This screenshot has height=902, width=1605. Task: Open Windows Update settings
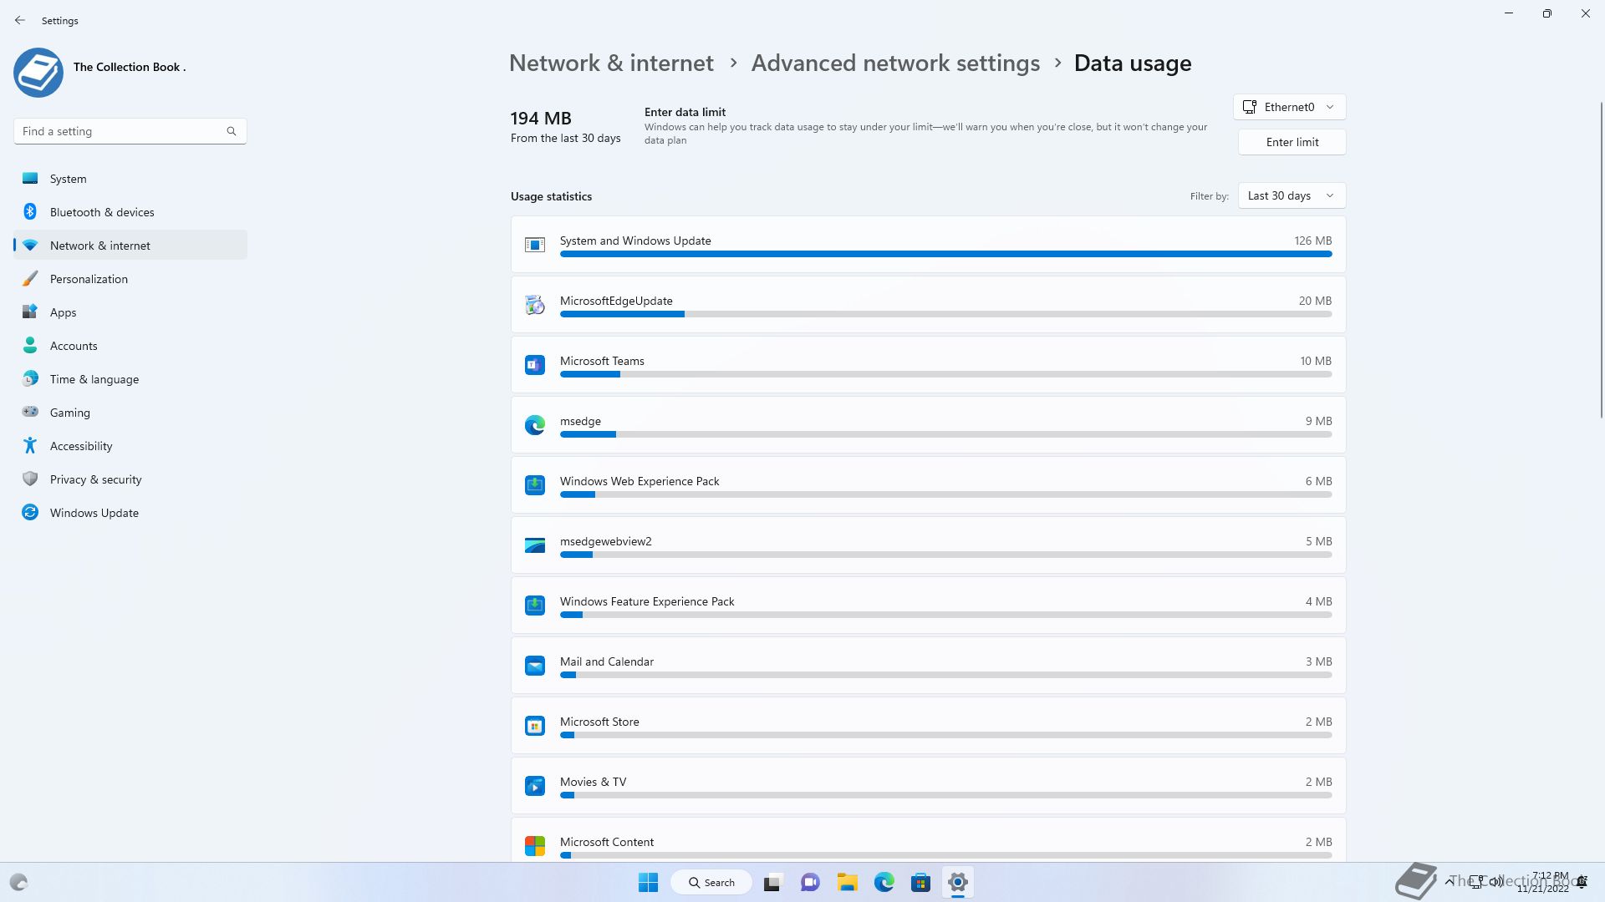(x=130, y=513)
